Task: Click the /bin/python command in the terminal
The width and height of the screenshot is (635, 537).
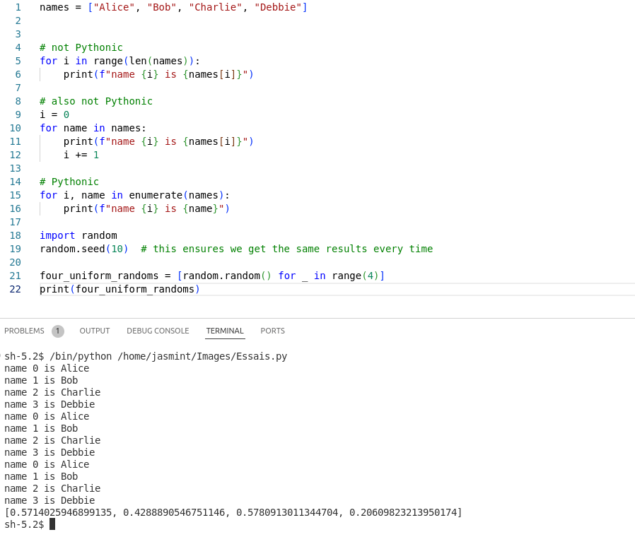Action: pos(80,356)
